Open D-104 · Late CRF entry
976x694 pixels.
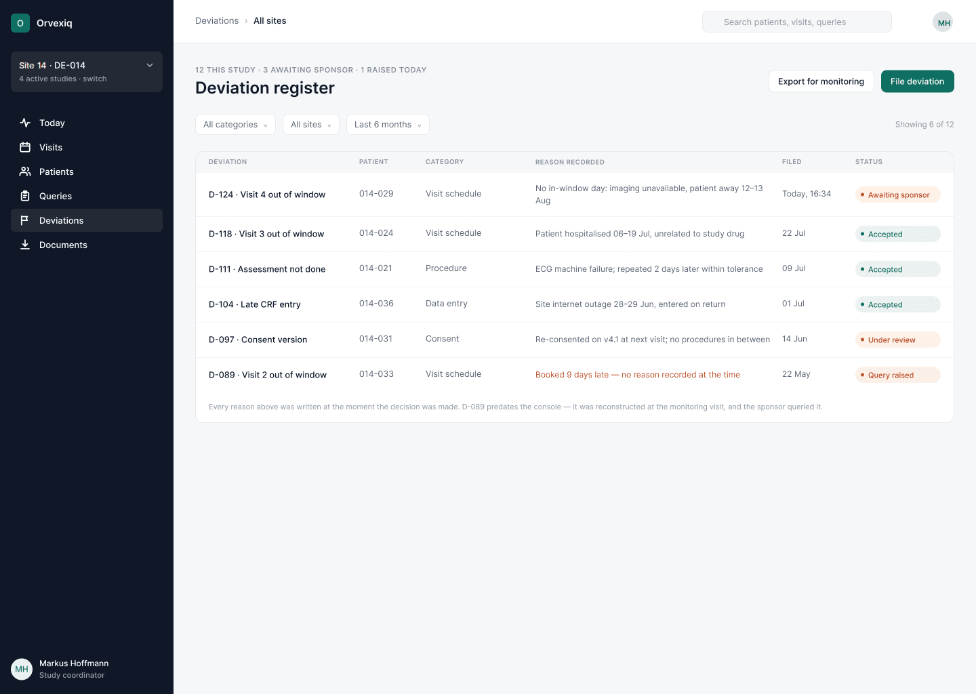255,304
